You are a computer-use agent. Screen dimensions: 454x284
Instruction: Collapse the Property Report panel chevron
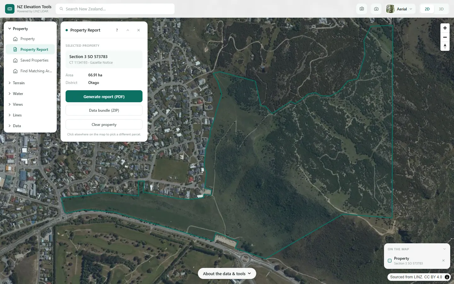click(128, 30)
